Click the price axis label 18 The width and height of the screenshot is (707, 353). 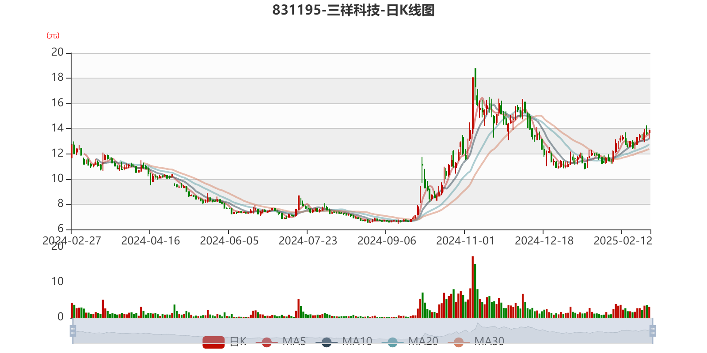pos(57,78)
